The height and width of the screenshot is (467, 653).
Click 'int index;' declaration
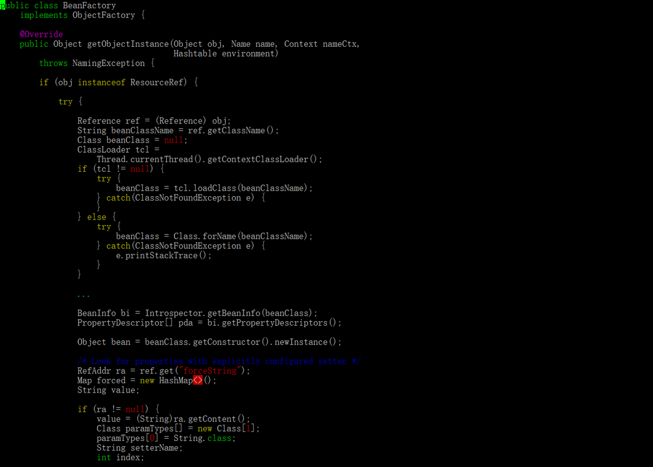click(x=120, y=458)
